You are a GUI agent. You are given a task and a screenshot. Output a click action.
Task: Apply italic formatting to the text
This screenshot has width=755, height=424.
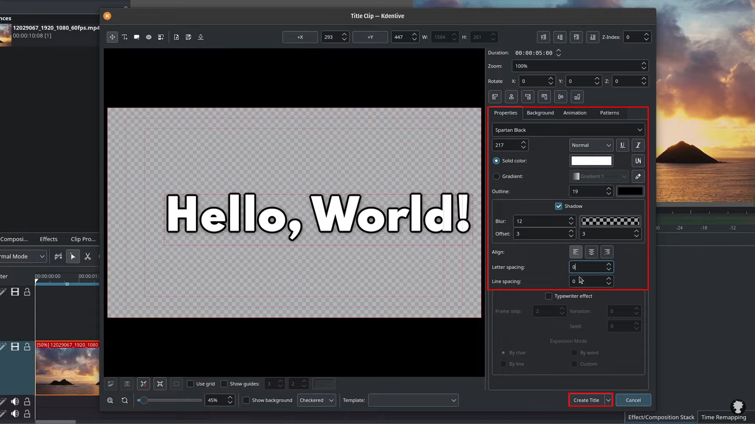tap(638, 145)
